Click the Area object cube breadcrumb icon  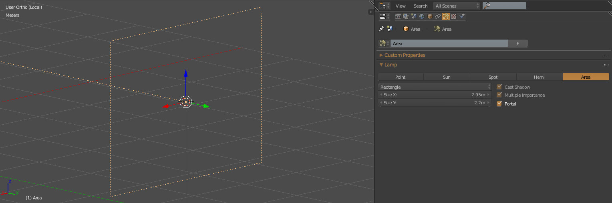click(x=406, y=29)
